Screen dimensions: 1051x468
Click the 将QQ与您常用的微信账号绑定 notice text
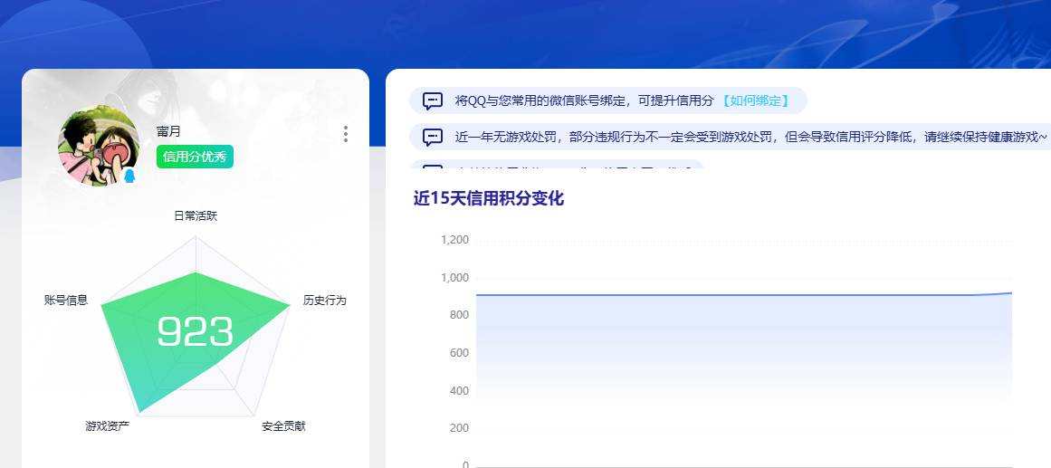584,101
